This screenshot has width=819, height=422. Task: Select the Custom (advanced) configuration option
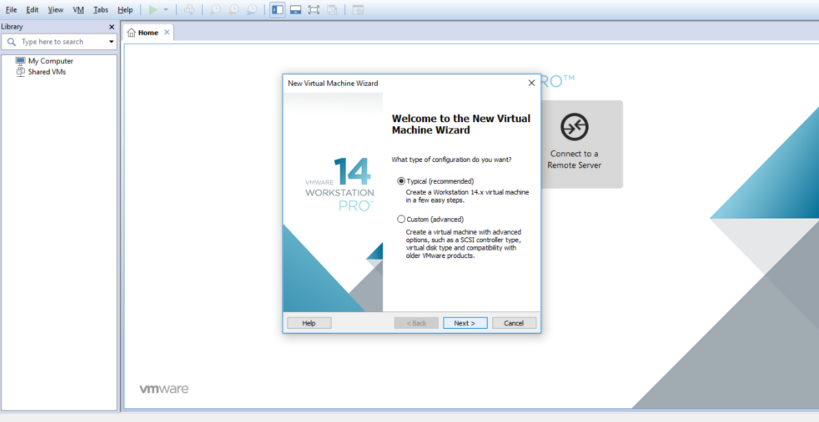pyautogui.click(x=401, y=218)
